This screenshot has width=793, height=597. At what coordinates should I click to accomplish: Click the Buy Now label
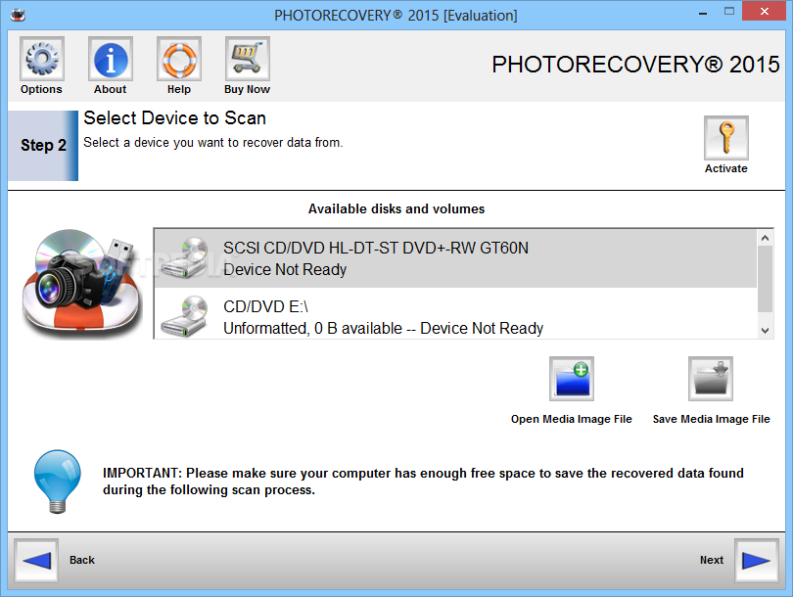coord(248,89)
